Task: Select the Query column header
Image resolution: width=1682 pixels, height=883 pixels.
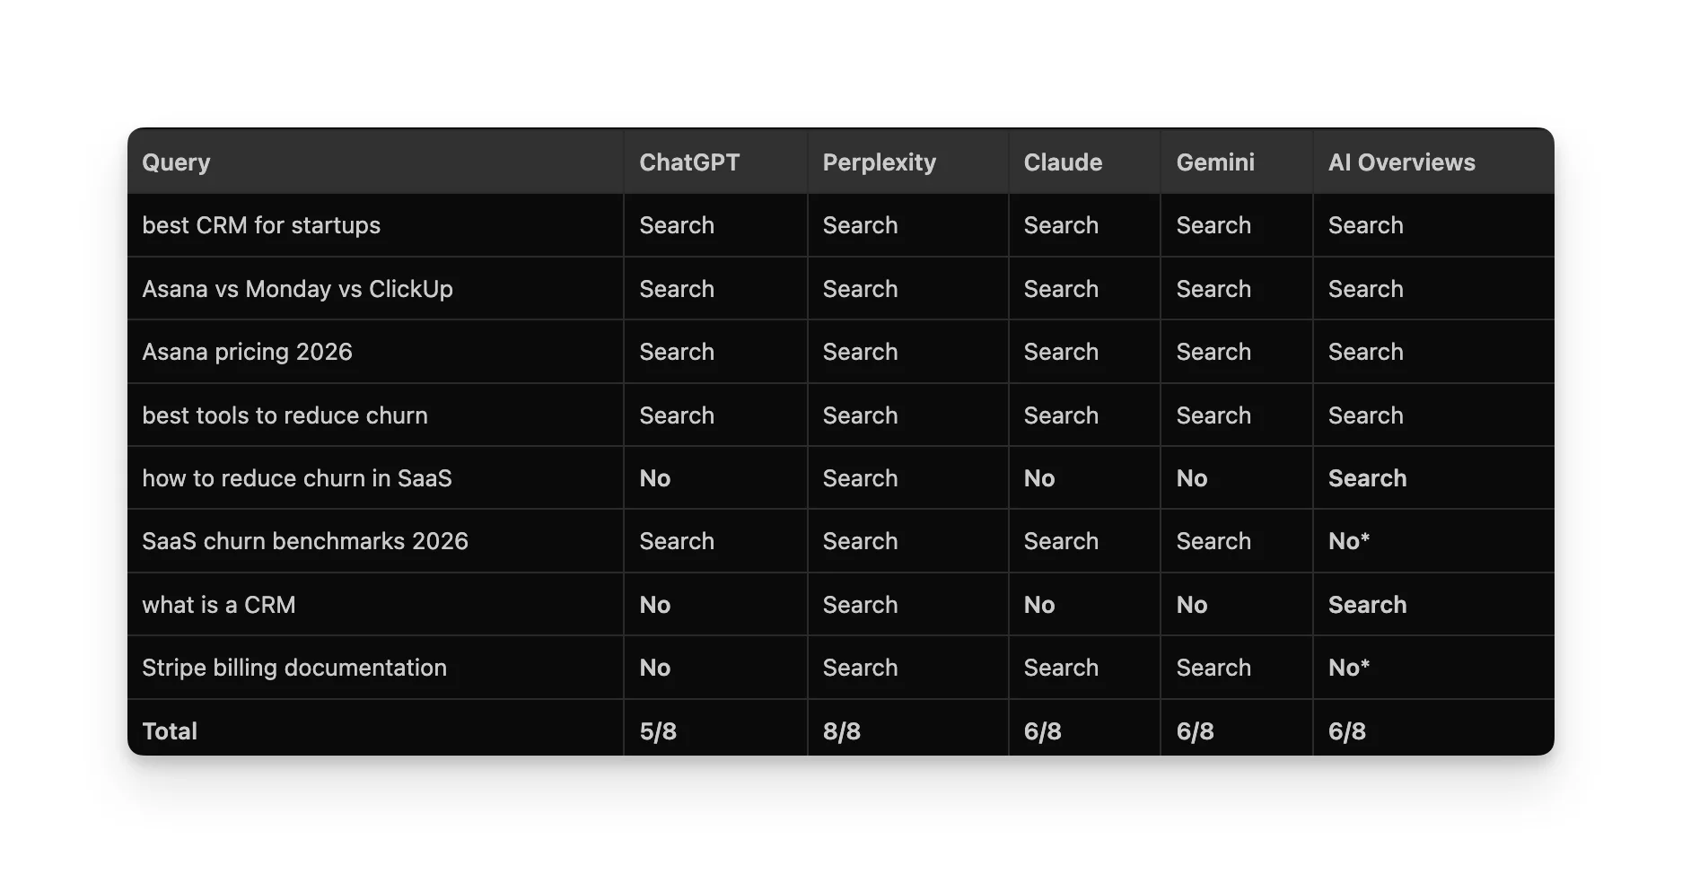Action: pos(176,162)
